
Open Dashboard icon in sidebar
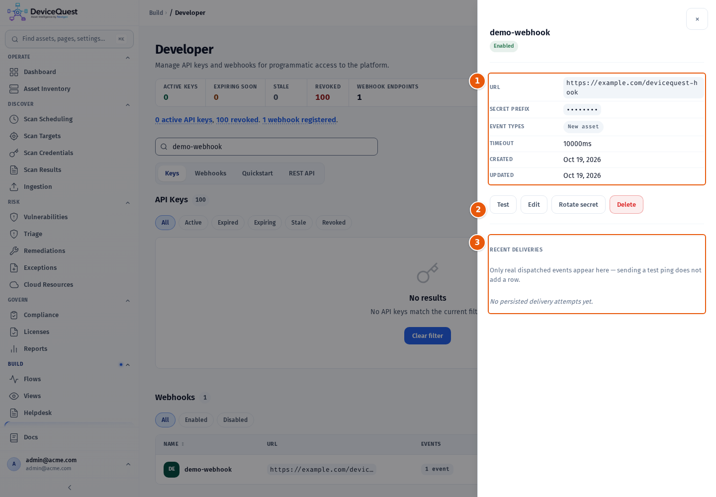pyautogui.click(x=14, y=72)
